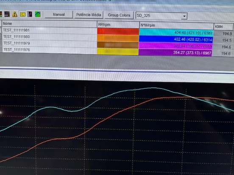Click the yellow warning triangle icon
234x175 pixels.
(x=15, y=14)
